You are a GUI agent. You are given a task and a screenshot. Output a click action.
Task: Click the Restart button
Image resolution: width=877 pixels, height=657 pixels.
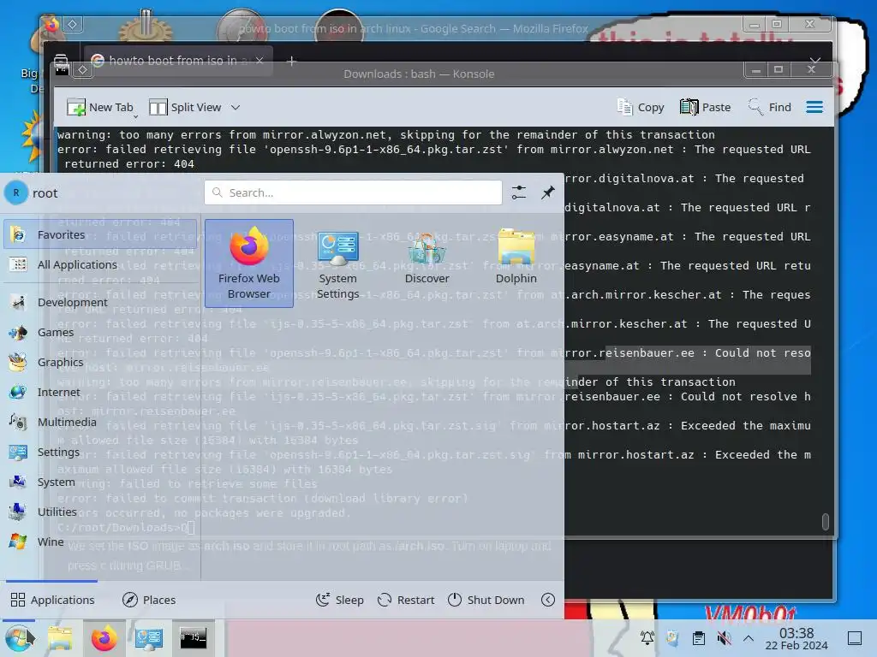(x=406, y=600)
